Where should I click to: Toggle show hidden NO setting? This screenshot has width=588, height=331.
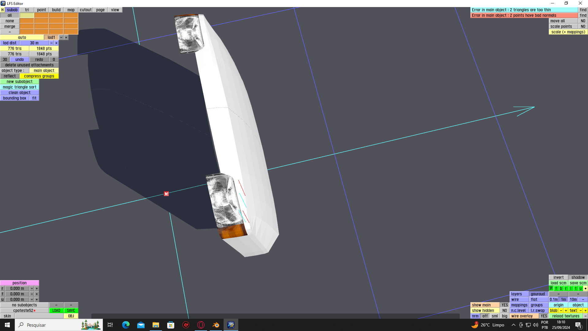[504, 310]
